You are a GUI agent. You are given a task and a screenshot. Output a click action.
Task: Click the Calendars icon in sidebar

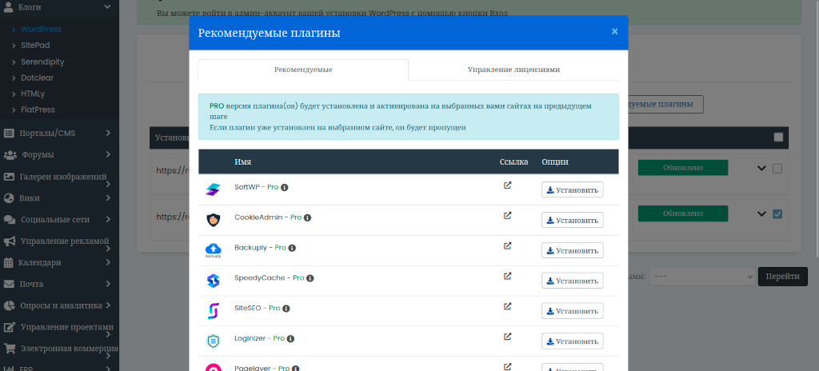point(8,262)
